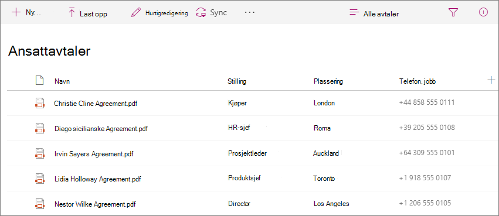Click the Sync icon

pyautogui.click(x=201, y=13)
